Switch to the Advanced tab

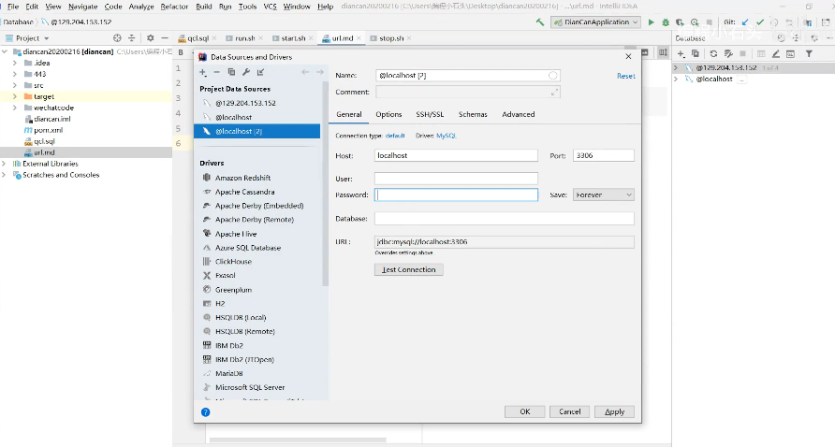click(519, 114)
